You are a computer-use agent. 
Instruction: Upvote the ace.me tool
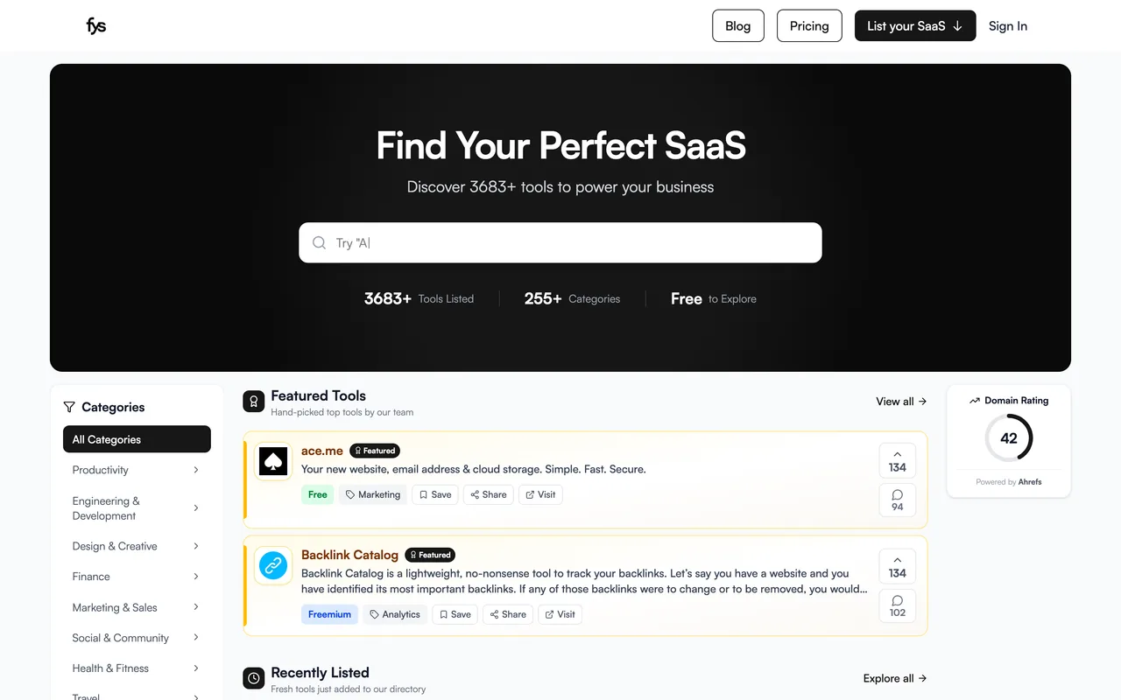click(x=897, y=461)
